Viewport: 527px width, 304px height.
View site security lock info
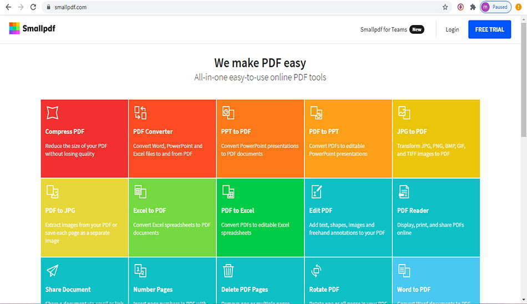48,7
